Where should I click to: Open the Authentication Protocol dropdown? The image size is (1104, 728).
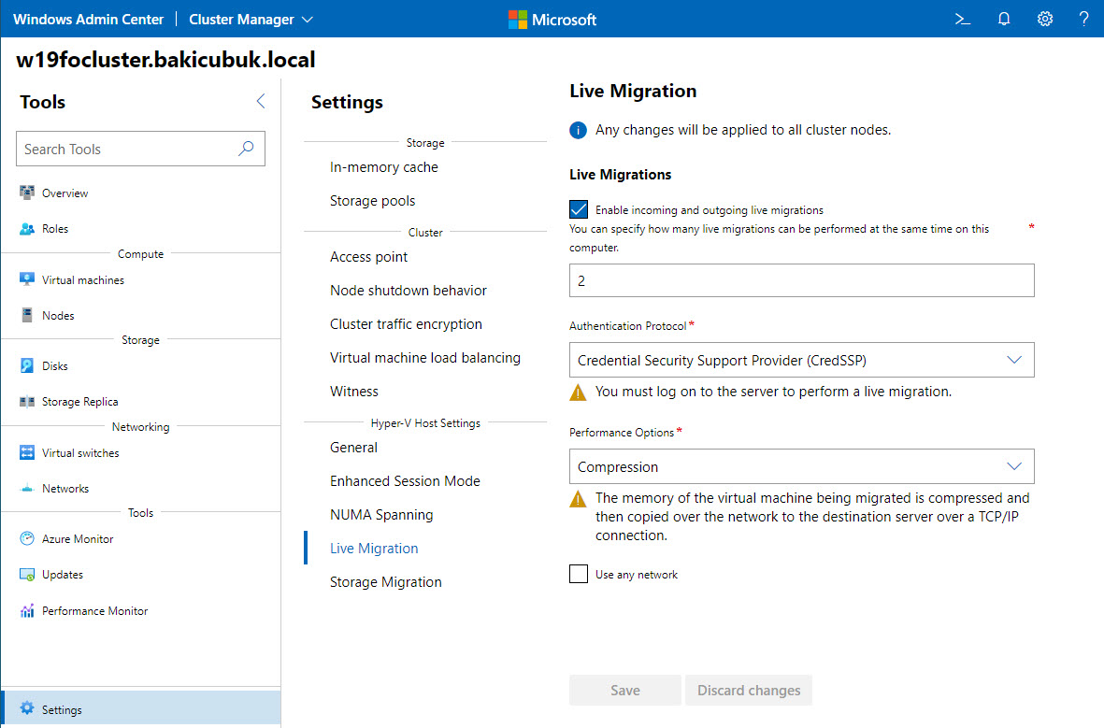point(801,360)
